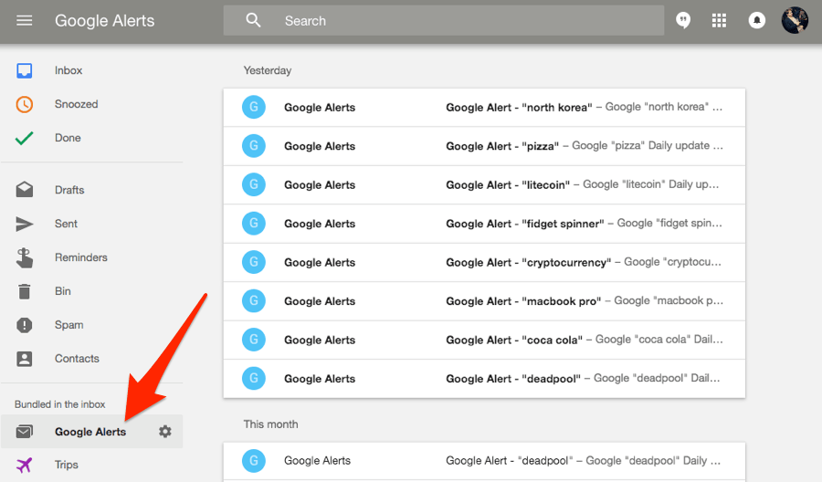Select Google Alerts bundle label
This screenshot has width=822, height=482.
[90, 432]
